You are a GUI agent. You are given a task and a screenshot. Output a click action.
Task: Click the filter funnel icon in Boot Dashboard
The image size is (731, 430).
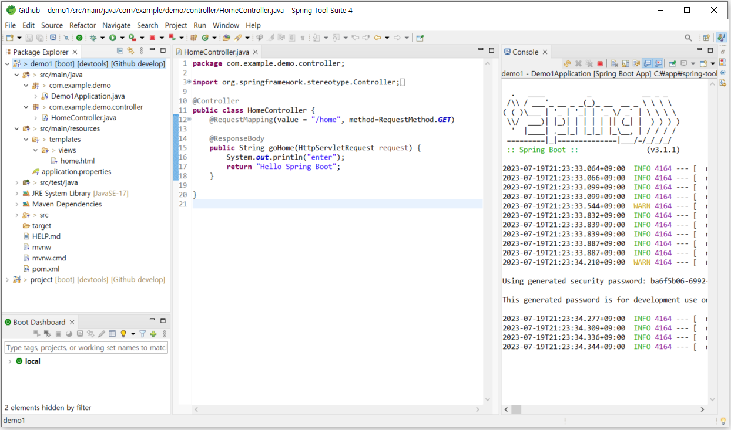[142, 334]
